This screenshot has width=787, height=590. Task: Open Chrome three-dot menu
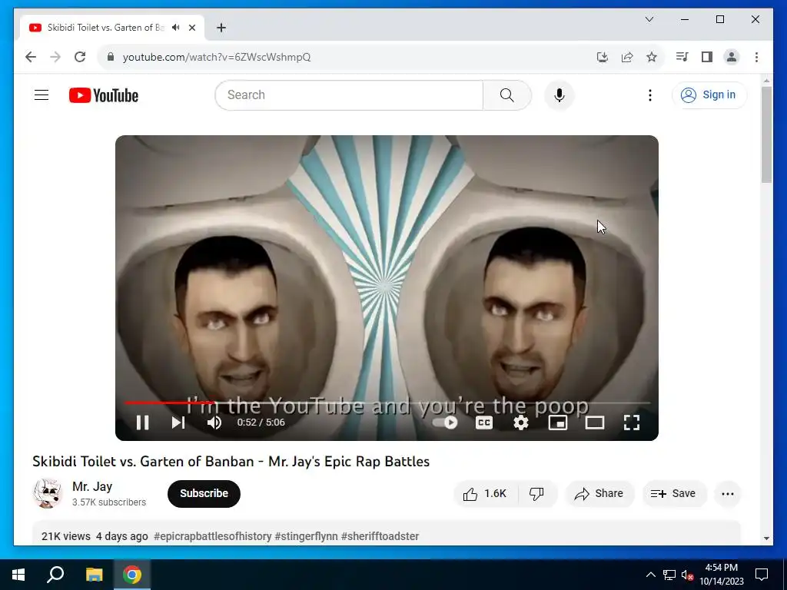click(x=756, y=57)
